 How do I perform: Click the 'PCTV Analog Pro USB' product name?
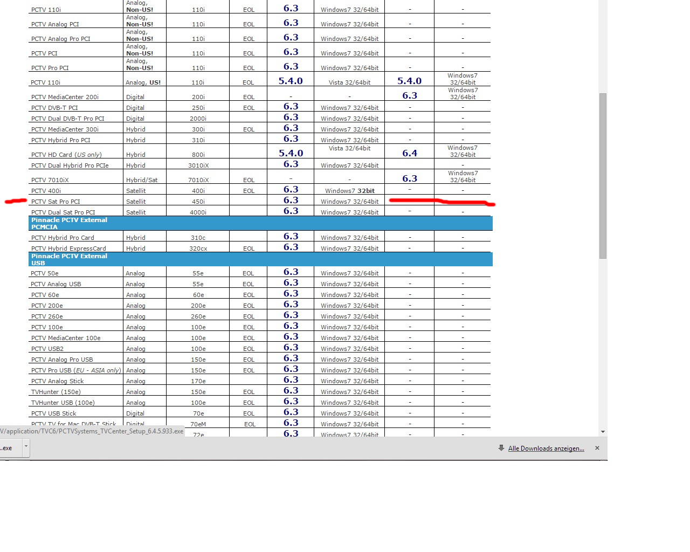pos(62,360)
